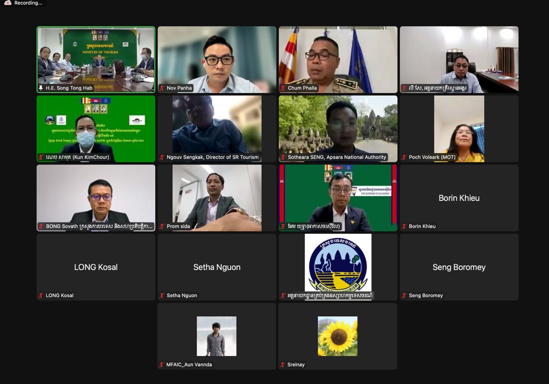Click the Ministry of Tourism logo picture
The height and width of the screenshot is (384, 549).
pos(338,262)
